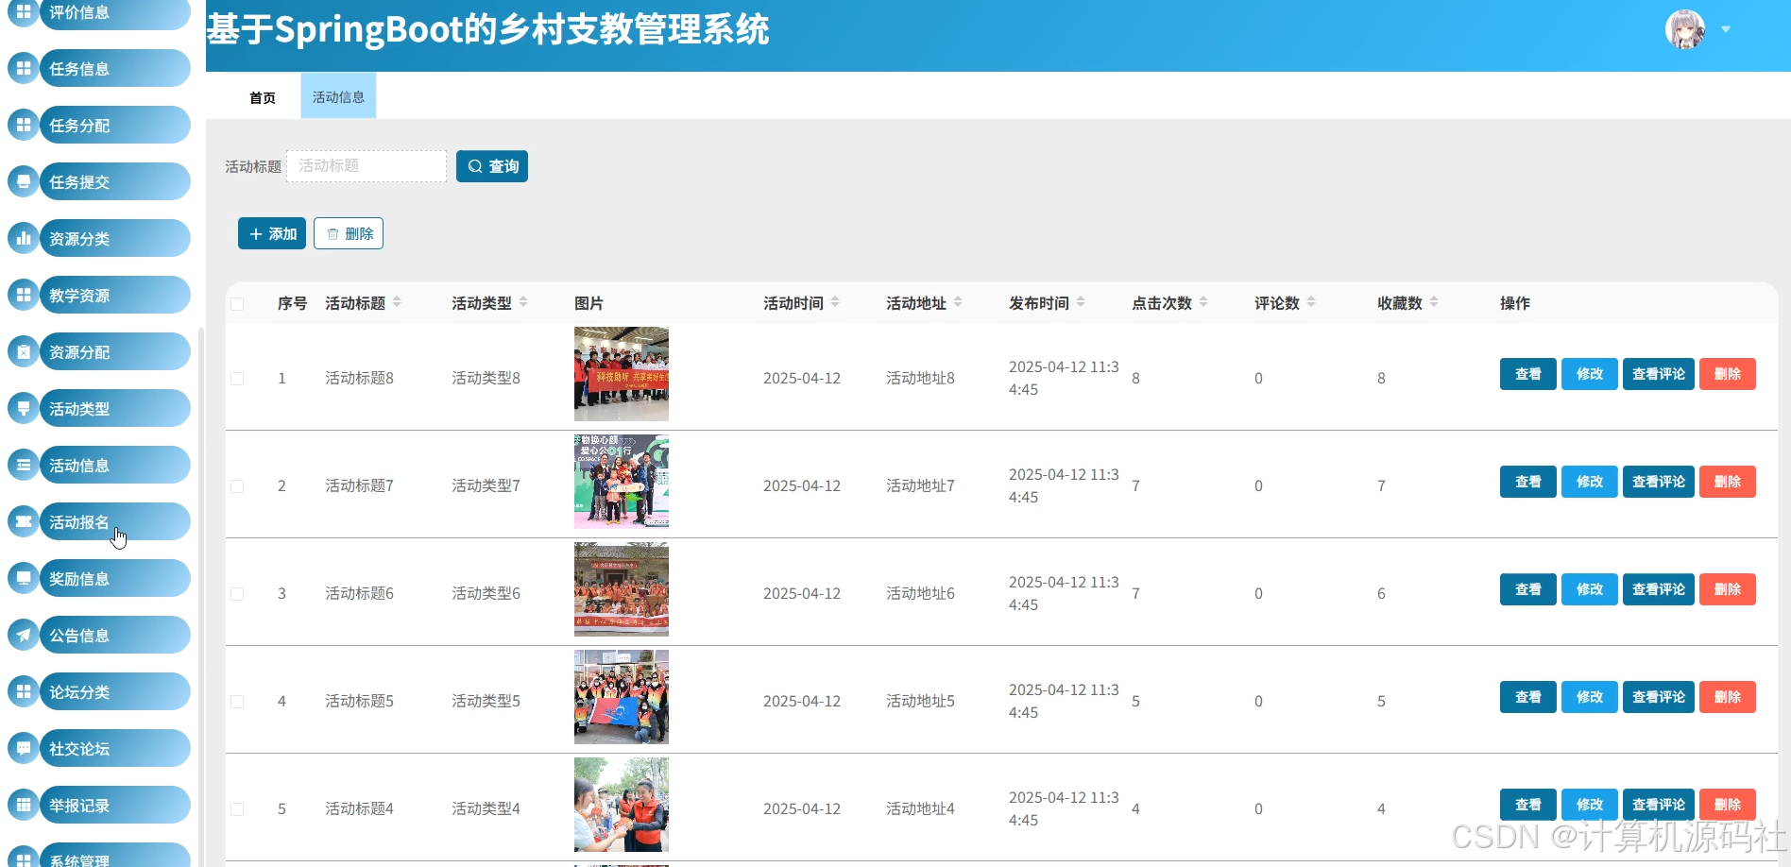Switch to the 活动信息 tab
Viewport: 1791px width, 867px height.
pyautogui.click(x=338, y=96)
